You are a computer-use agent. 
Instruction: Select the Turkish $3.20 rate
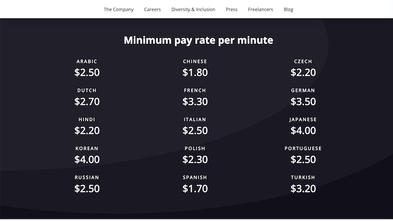tap(303, 189)
